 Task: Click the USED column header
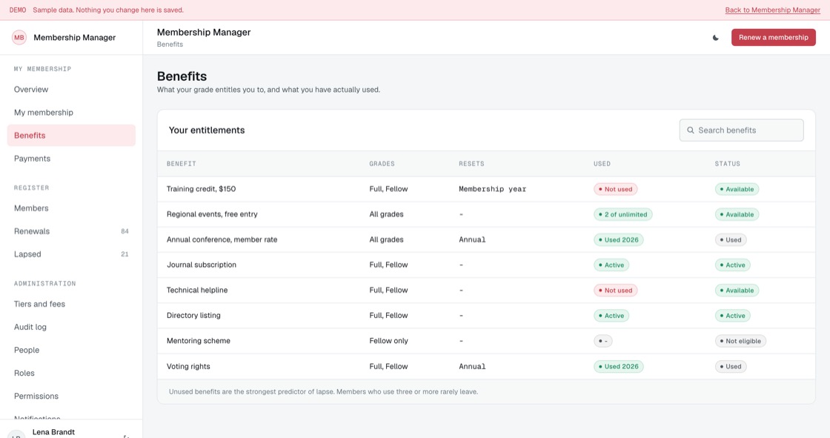pos(602,164)
